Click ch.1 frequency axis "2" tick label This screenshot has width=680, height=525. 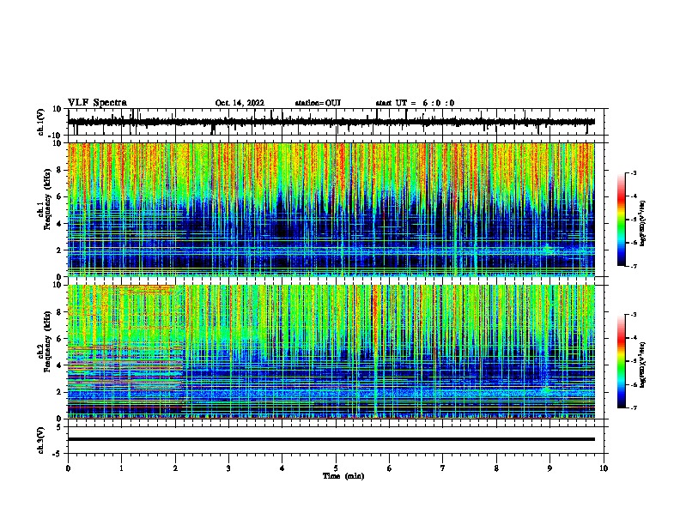coord(59,250)
